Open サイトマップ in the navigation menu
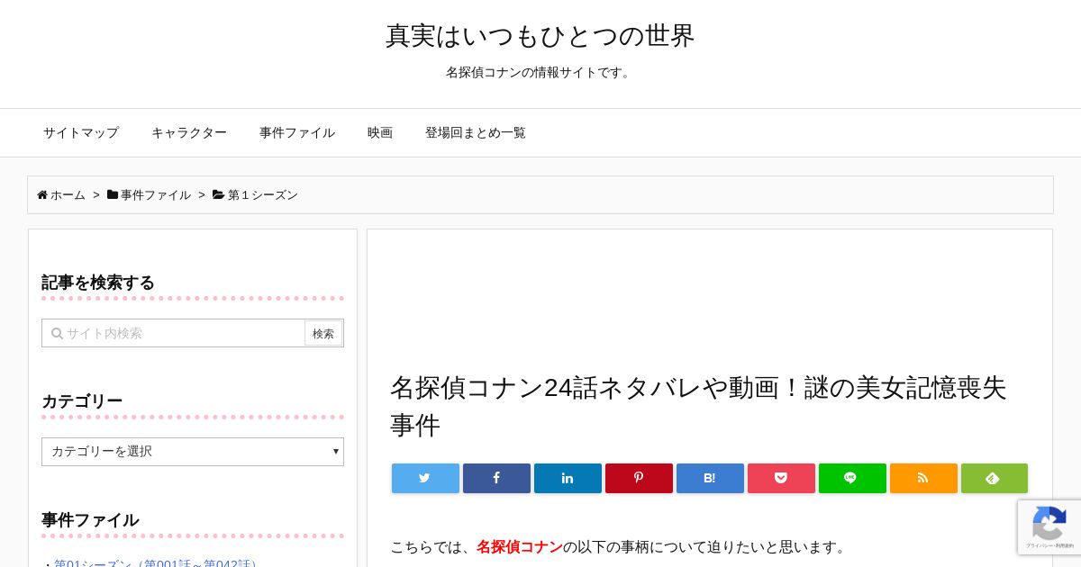This screenshot has height=567, width=1081. point(81,132)
